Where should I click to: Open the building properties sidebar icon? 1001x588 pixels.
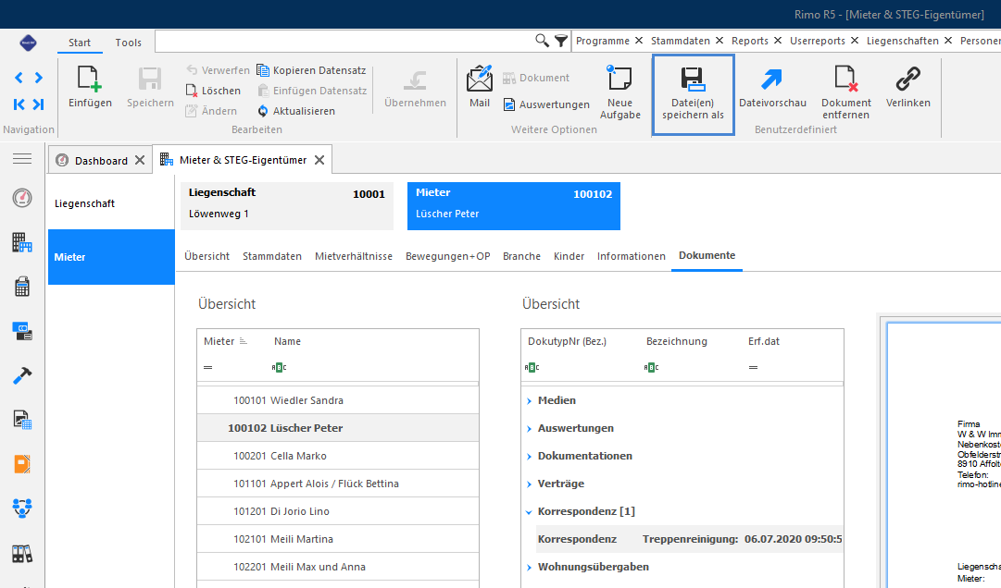[22, 243]
